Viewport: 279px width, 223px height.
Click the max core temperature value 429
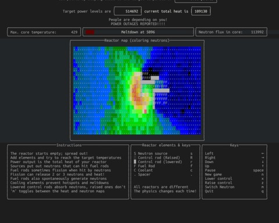[74, 32]
